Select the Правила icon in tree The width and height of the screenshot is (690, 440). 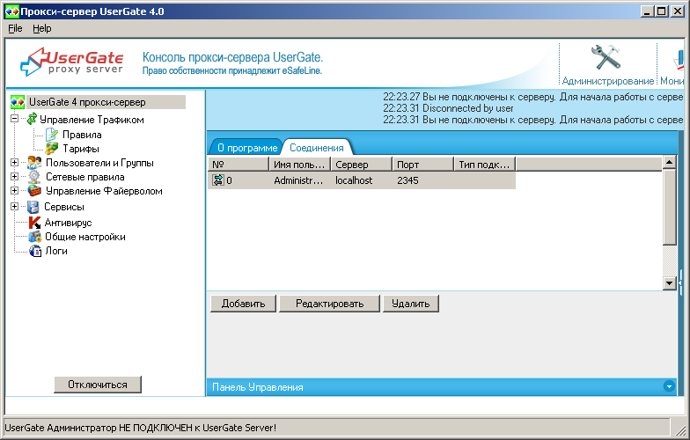[52, 135]
